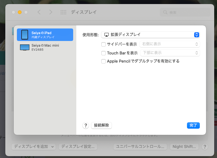
Task: Click the iPad device icon
Action: pyautogui.click(x=25, y=35)
